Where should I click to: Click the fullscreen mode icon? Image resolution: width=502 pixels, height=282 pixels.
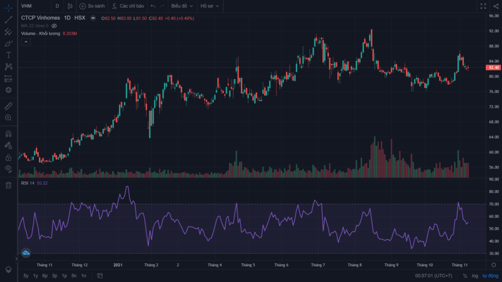click(x=483, y=6)
